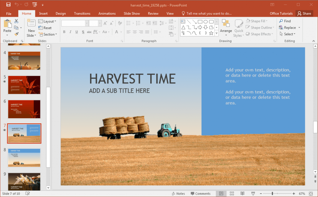Apply strikethrough formatting icon
Viewport: 318px width, 197px height.
click(x=89, y=32)
